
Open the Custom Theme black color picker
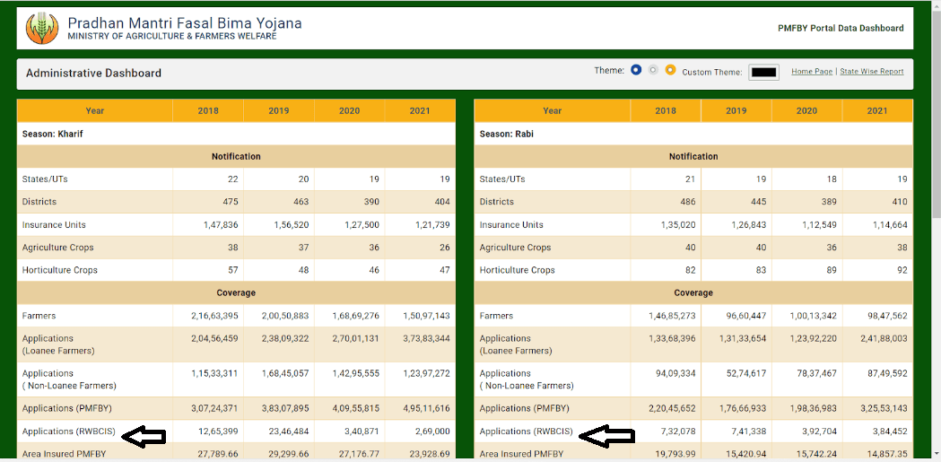[764, 73]
